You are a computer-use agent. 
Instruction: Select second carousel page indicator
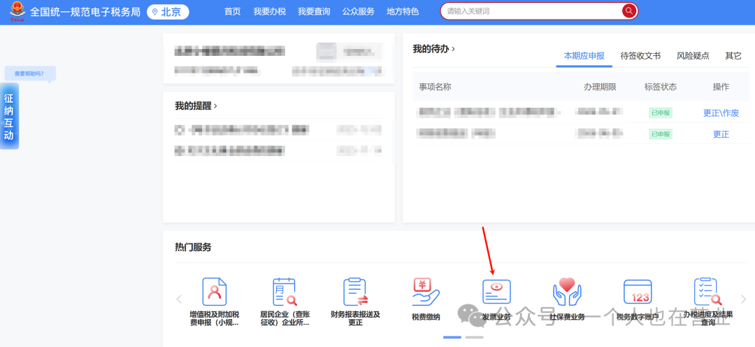(474, 337)
